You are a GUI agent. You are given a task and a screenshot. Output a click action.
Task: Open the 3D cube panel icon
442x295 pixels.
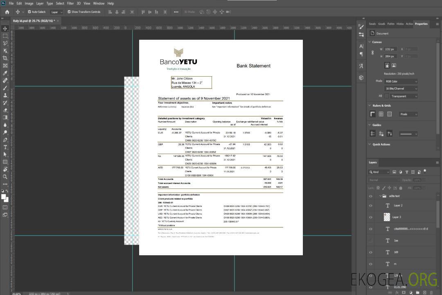[x=361, y=77]
